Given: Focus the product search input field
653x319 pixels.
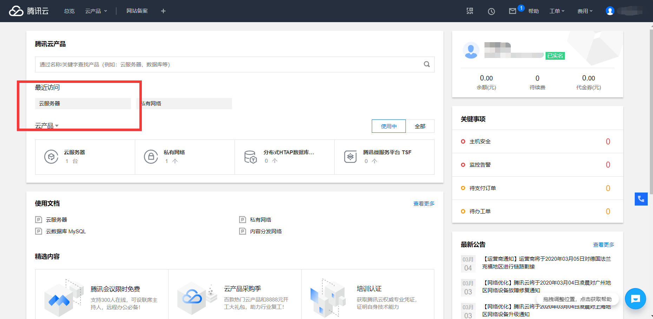Looking at the screenshot, I should (235, 64).
